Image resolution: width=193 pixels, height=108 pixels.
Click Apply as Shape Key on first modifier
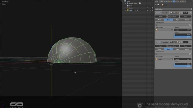coord(173,16)
